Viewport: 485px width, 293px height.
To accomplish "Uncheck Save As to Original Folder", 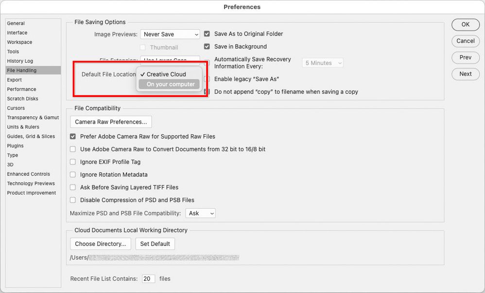I will click(207, 34).
